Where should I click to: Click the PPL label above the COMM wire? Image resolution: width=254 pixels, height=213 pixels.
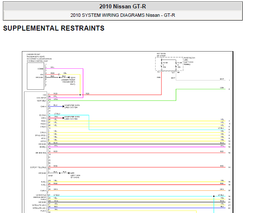[x=53, y=68]
